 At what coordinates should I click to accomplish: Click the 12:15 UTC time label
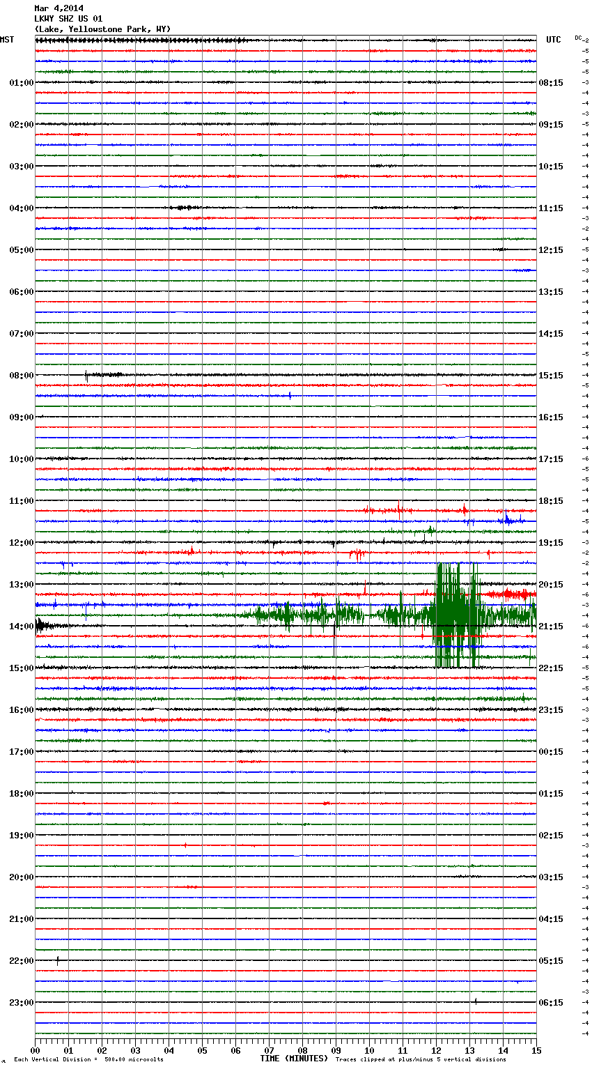551,250
